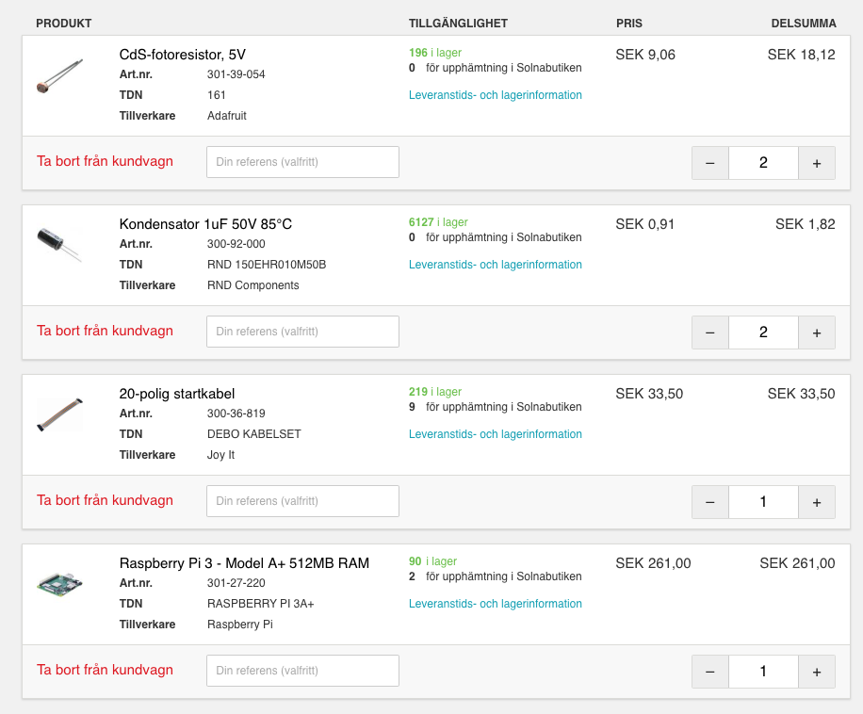Screen dimensions: 863x714
Task: Remove CdS-fotoresistor from the cart
Action: click(x=105, y=161)
